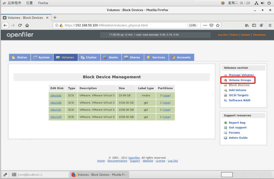The image size is (274, 179).
Task: Switch to the Services tab
Action: pos(156,57)
